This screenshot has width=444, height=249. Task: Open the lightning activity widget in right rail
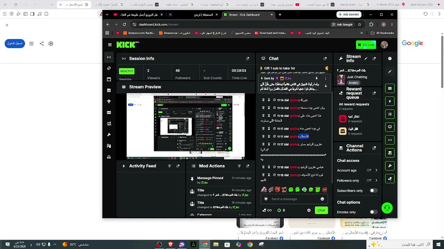coord(390,101)
